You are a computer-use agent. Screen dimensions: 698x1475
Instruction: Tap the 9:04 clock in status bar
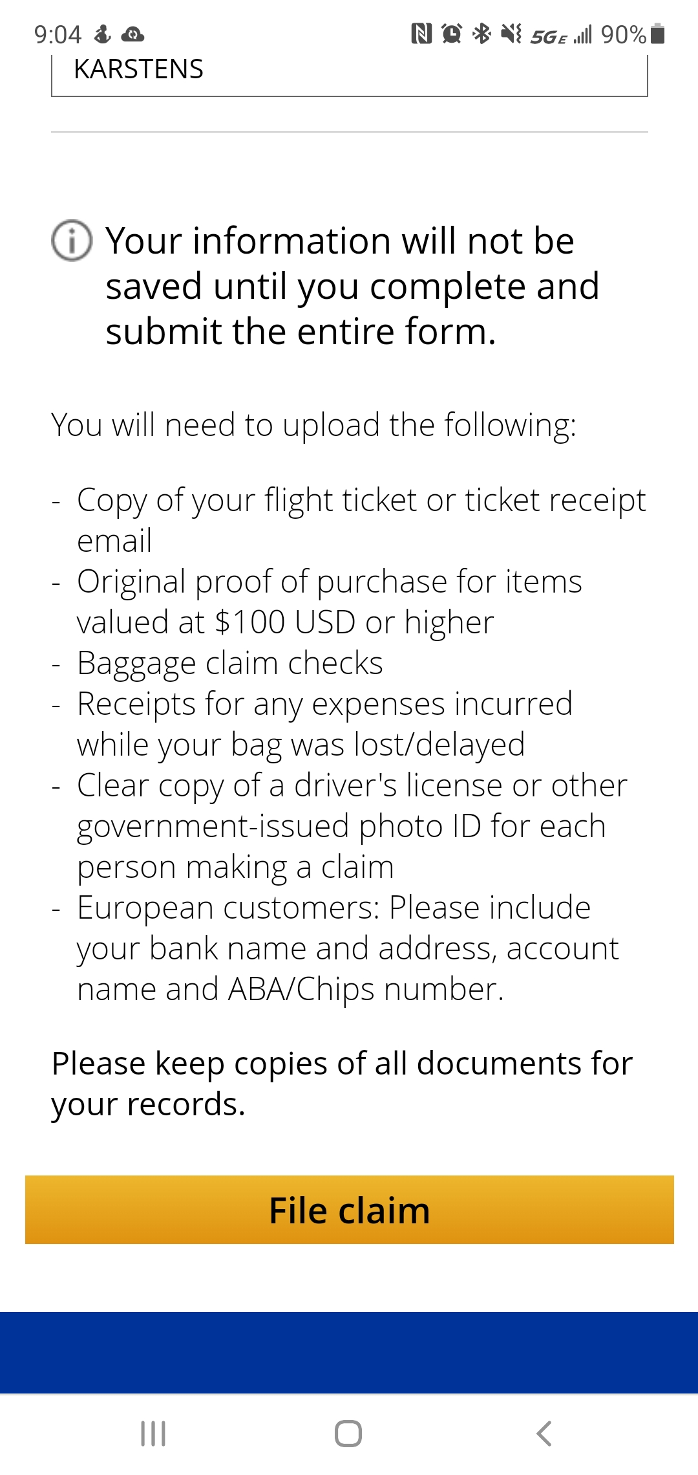(x=58, y=34)
